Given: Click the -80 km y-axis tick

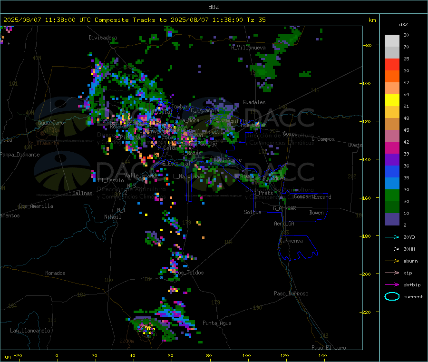Looking at the screenshot, I should tap(369, 45).
